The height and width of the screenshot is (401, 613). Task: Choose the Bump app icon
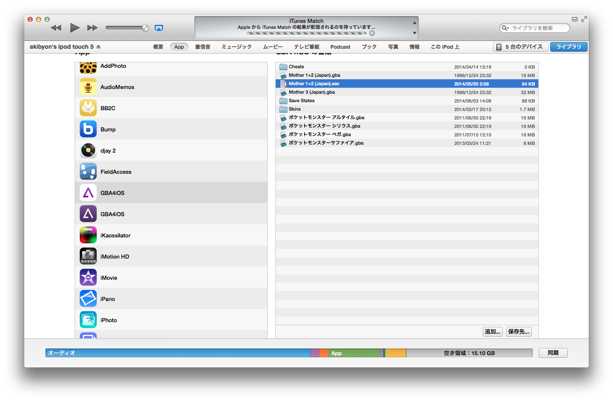[x=88, y=129]
